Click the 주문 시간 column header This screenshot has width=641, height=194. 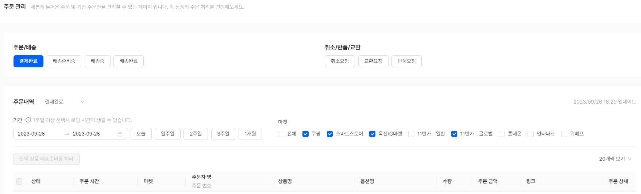[x=89, y=181]
